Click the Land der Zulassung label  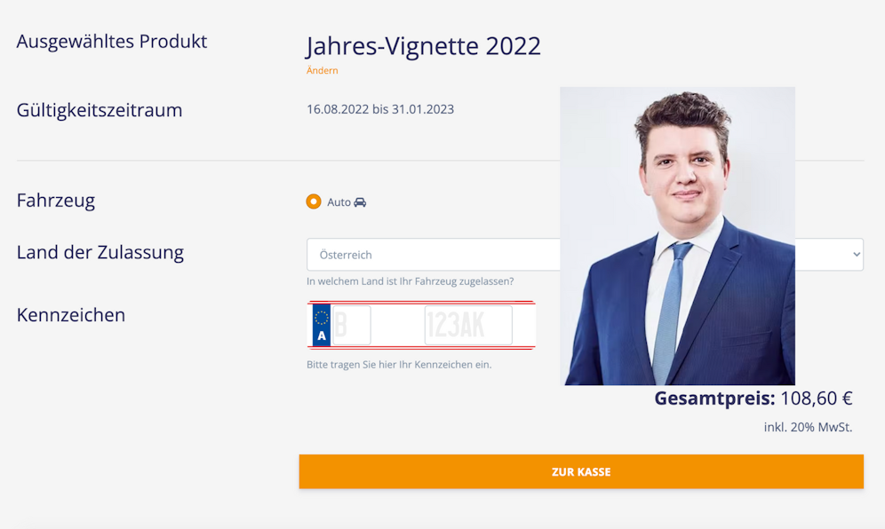click(x=100, y=252)
